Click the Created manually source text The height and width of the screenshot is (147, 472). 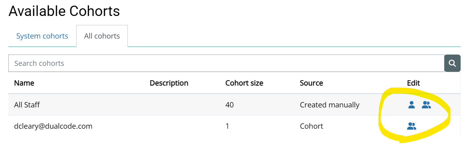pyautogui.click(x=329, y=105)
